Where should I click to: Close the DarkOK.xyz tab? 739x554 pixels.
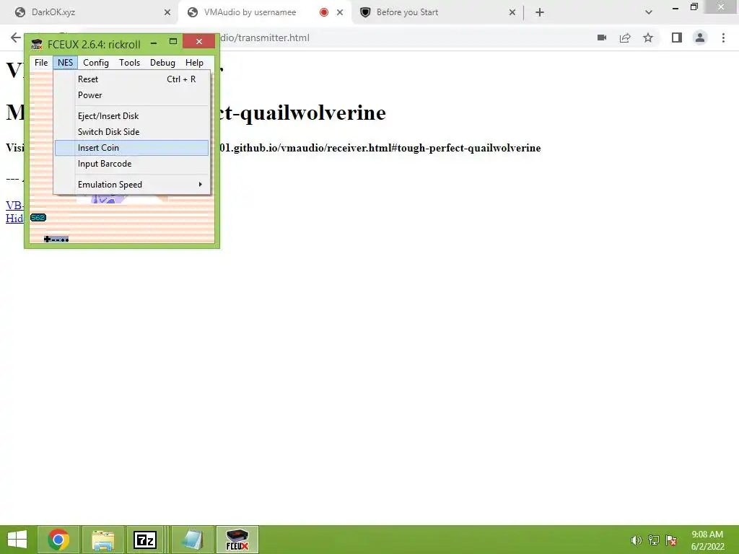pyautogui.click(x=167, y=12)
